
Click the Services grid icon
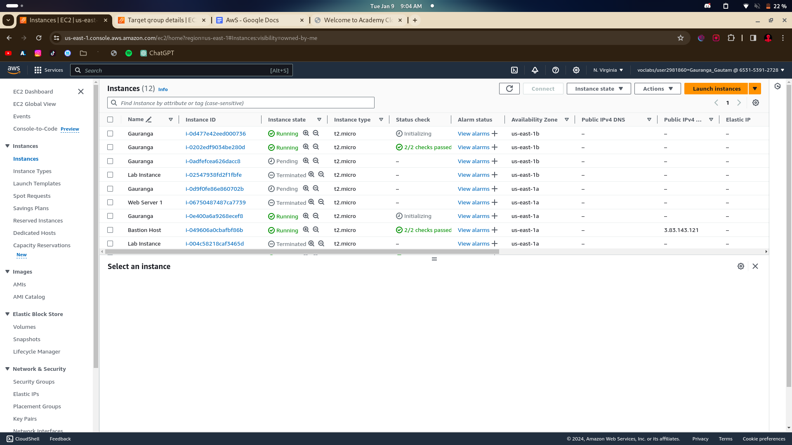(x=38, y=70)
